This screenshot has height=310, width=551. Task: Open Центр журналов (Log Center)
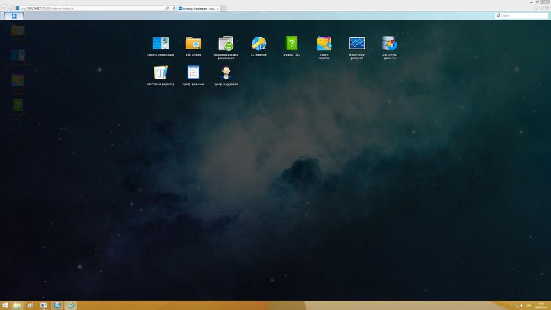click(193, 73)
